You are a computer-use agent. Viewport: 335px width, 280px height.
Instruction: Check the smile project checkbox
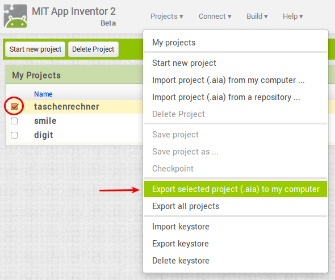coord(14,121)
